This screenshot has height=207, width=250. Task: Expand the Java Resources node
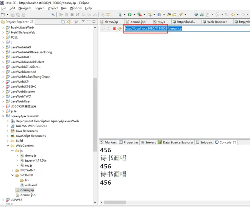coord(8,131)
